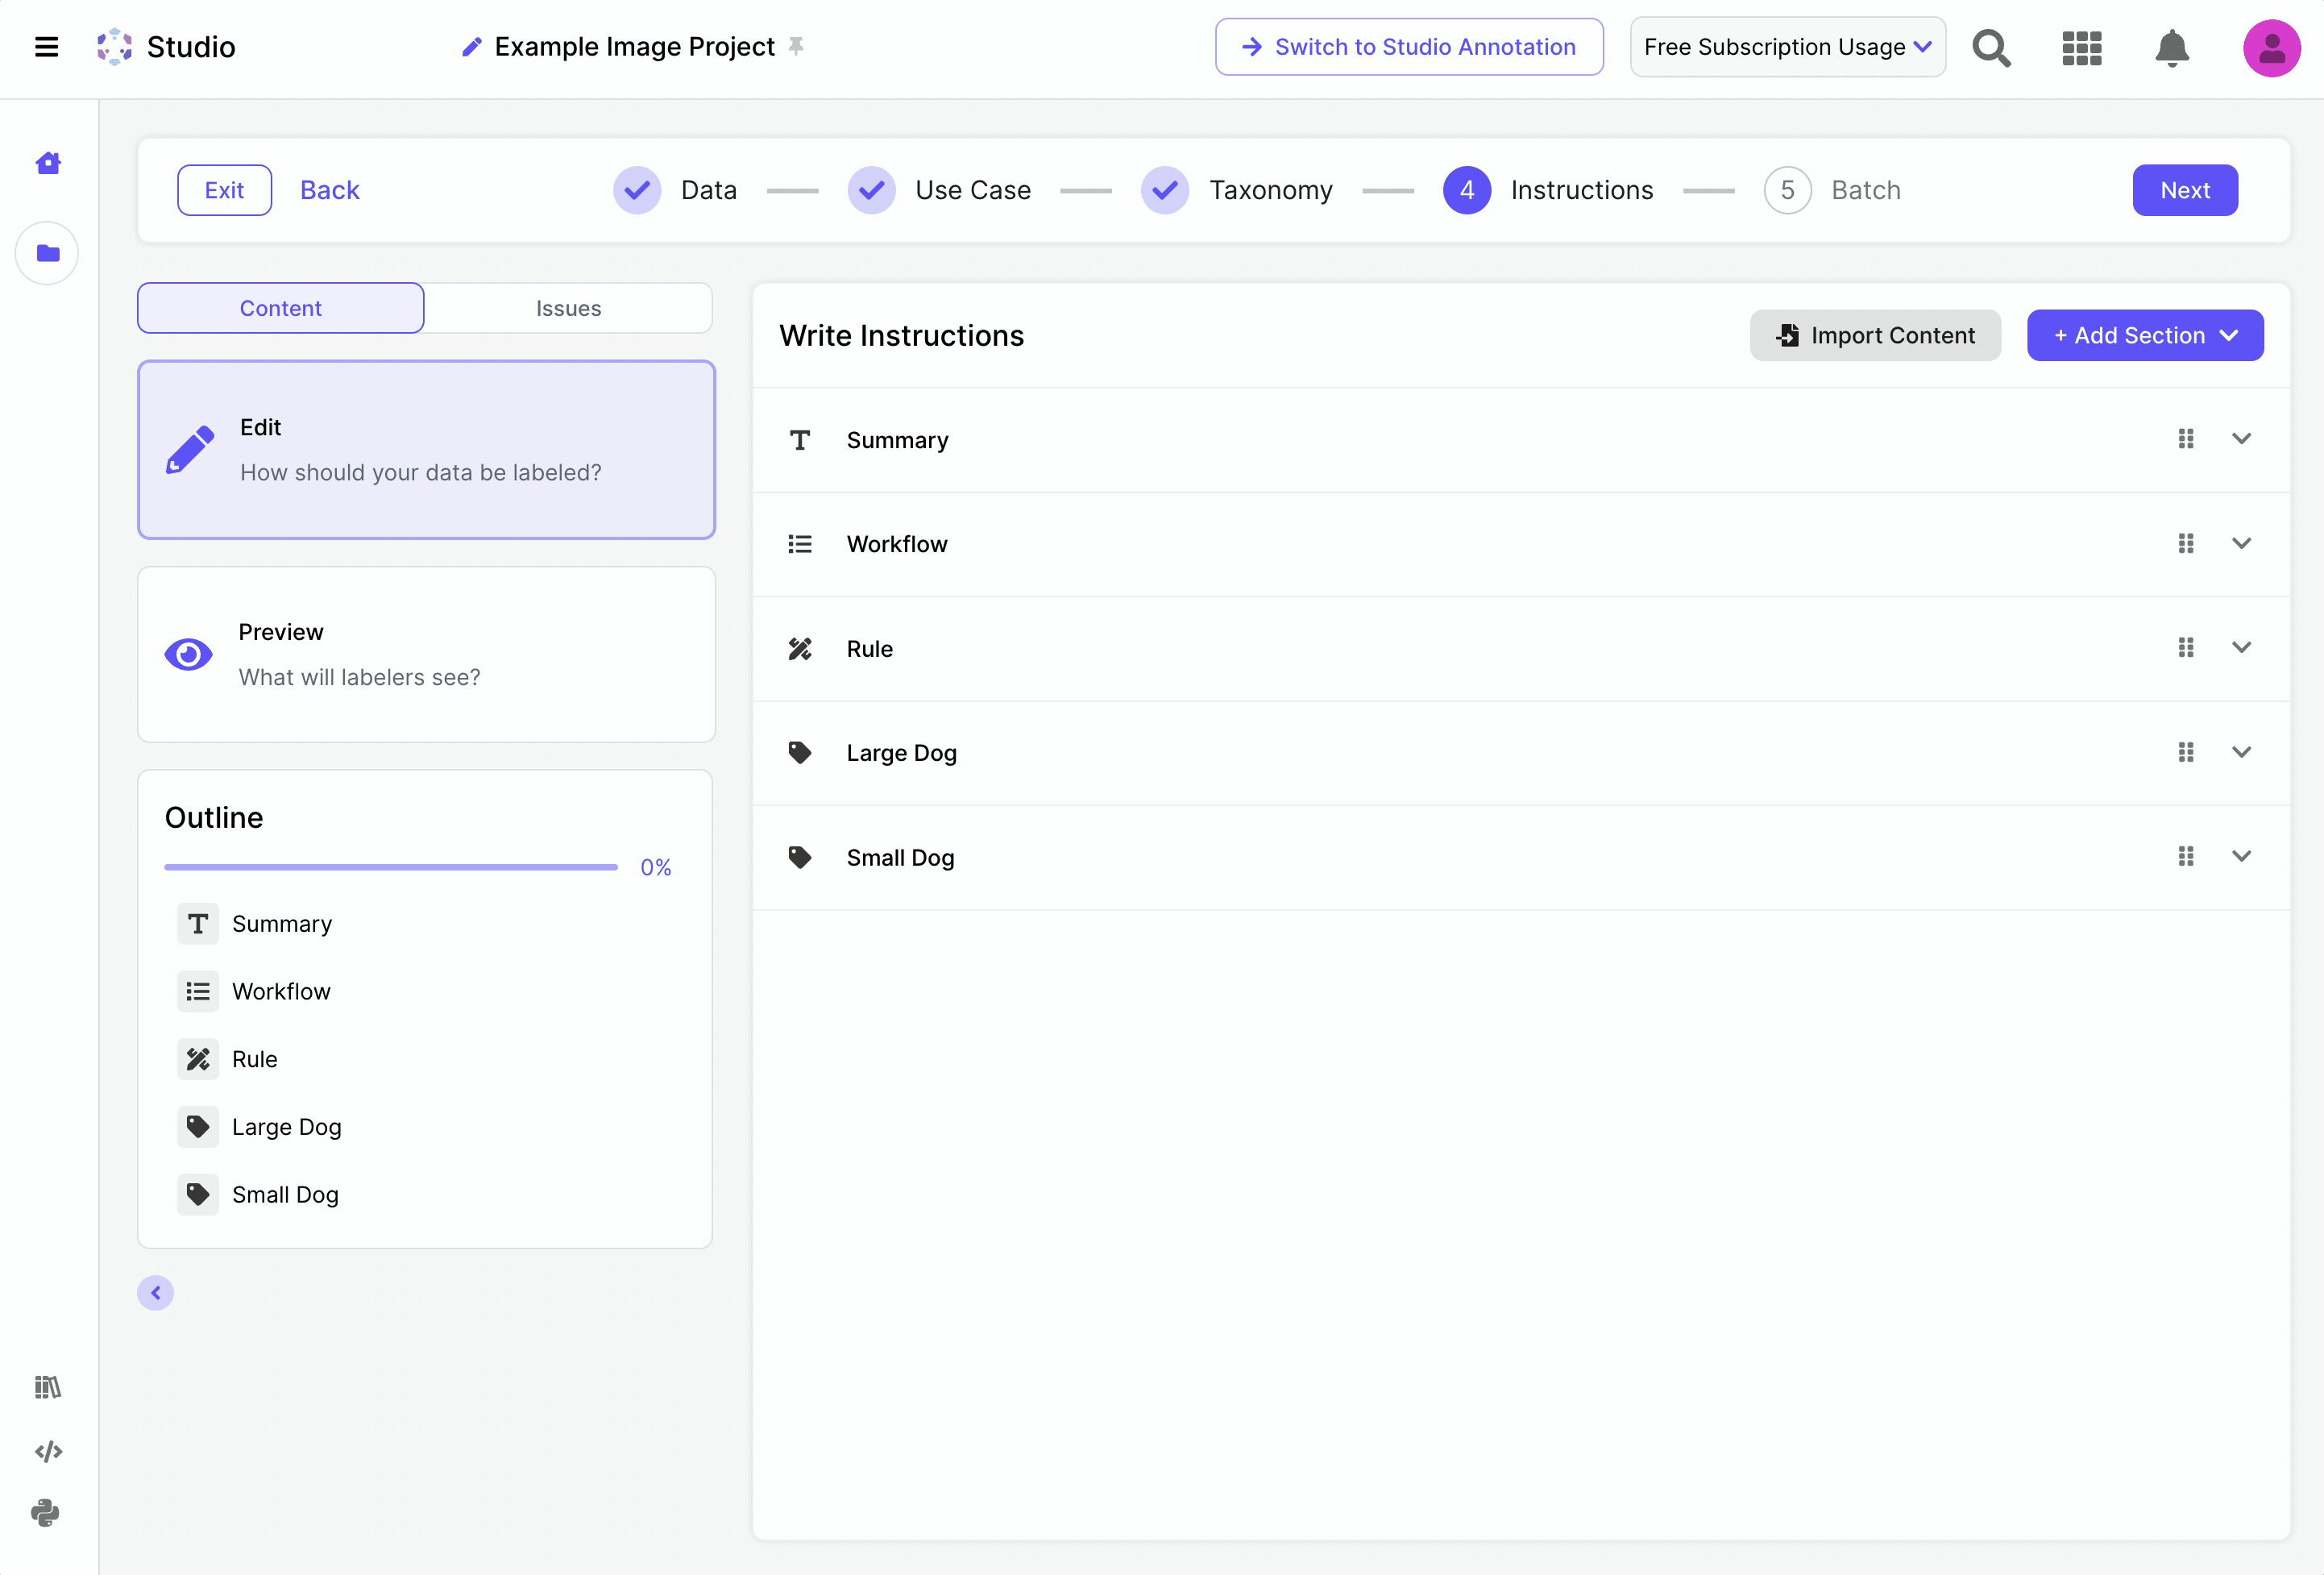The height and width of the screenshot is (1575, 2324).
Task: Click the pink user avatar
Action: click(x=2270, y=47)
